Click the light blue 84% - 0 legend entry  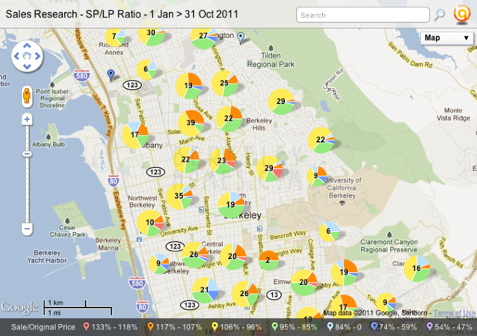344,327
